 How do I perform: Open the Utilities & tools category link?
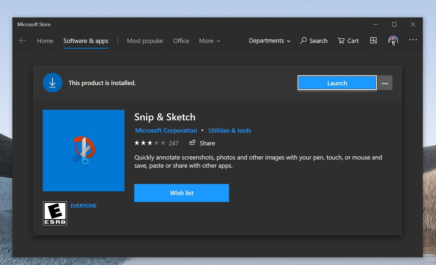230,131
